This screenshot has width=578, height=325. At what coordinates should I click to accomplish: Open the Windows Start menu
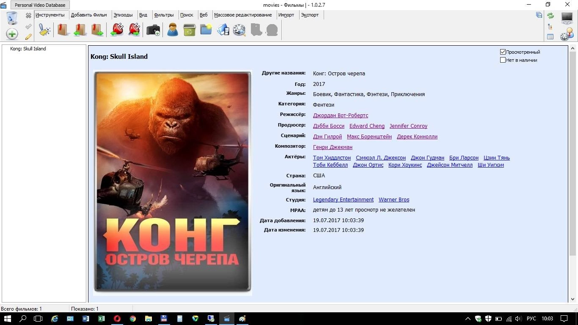[8, 319]
